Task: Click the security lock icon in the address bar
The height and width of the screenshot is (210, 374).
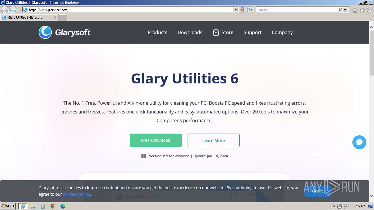Action: pyautogui.click(x=242, y=10)
